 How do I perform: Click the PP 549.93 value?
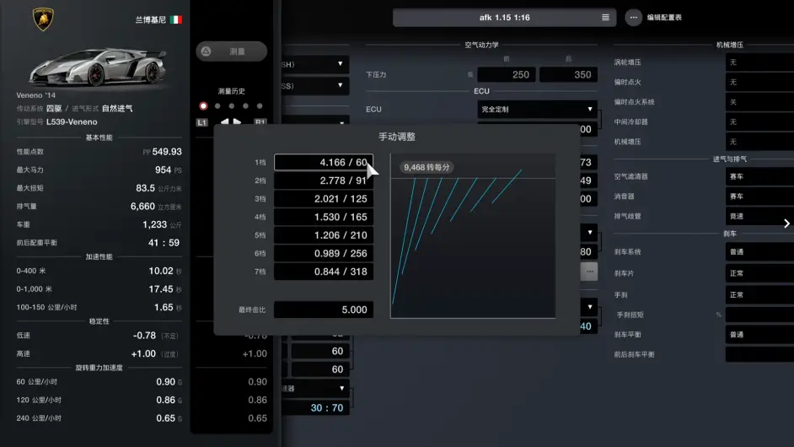tap(162, 152)
